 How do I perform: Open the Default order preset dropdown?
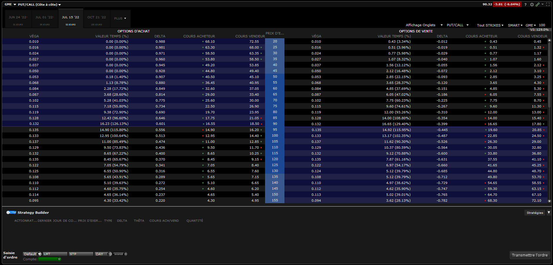click(x=32, y=254)
